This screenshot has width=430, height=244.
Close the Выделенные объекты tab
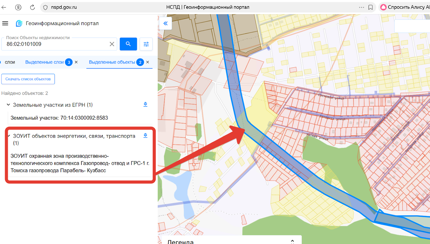coord(147,62)
